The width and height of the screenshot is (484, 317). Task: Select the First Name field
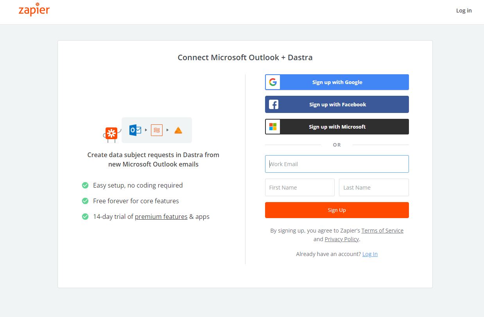click(300, 188)
